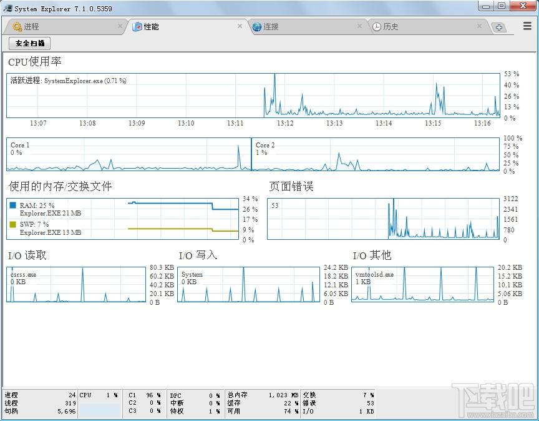Screen dimensions: 539x421
Task: Click the CPU usage history graph
Action: pyautogui.click(x=253, y=96)
